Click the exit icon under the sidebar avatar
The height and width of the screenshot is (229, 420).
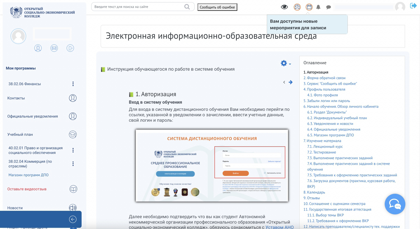pos(70,48)
